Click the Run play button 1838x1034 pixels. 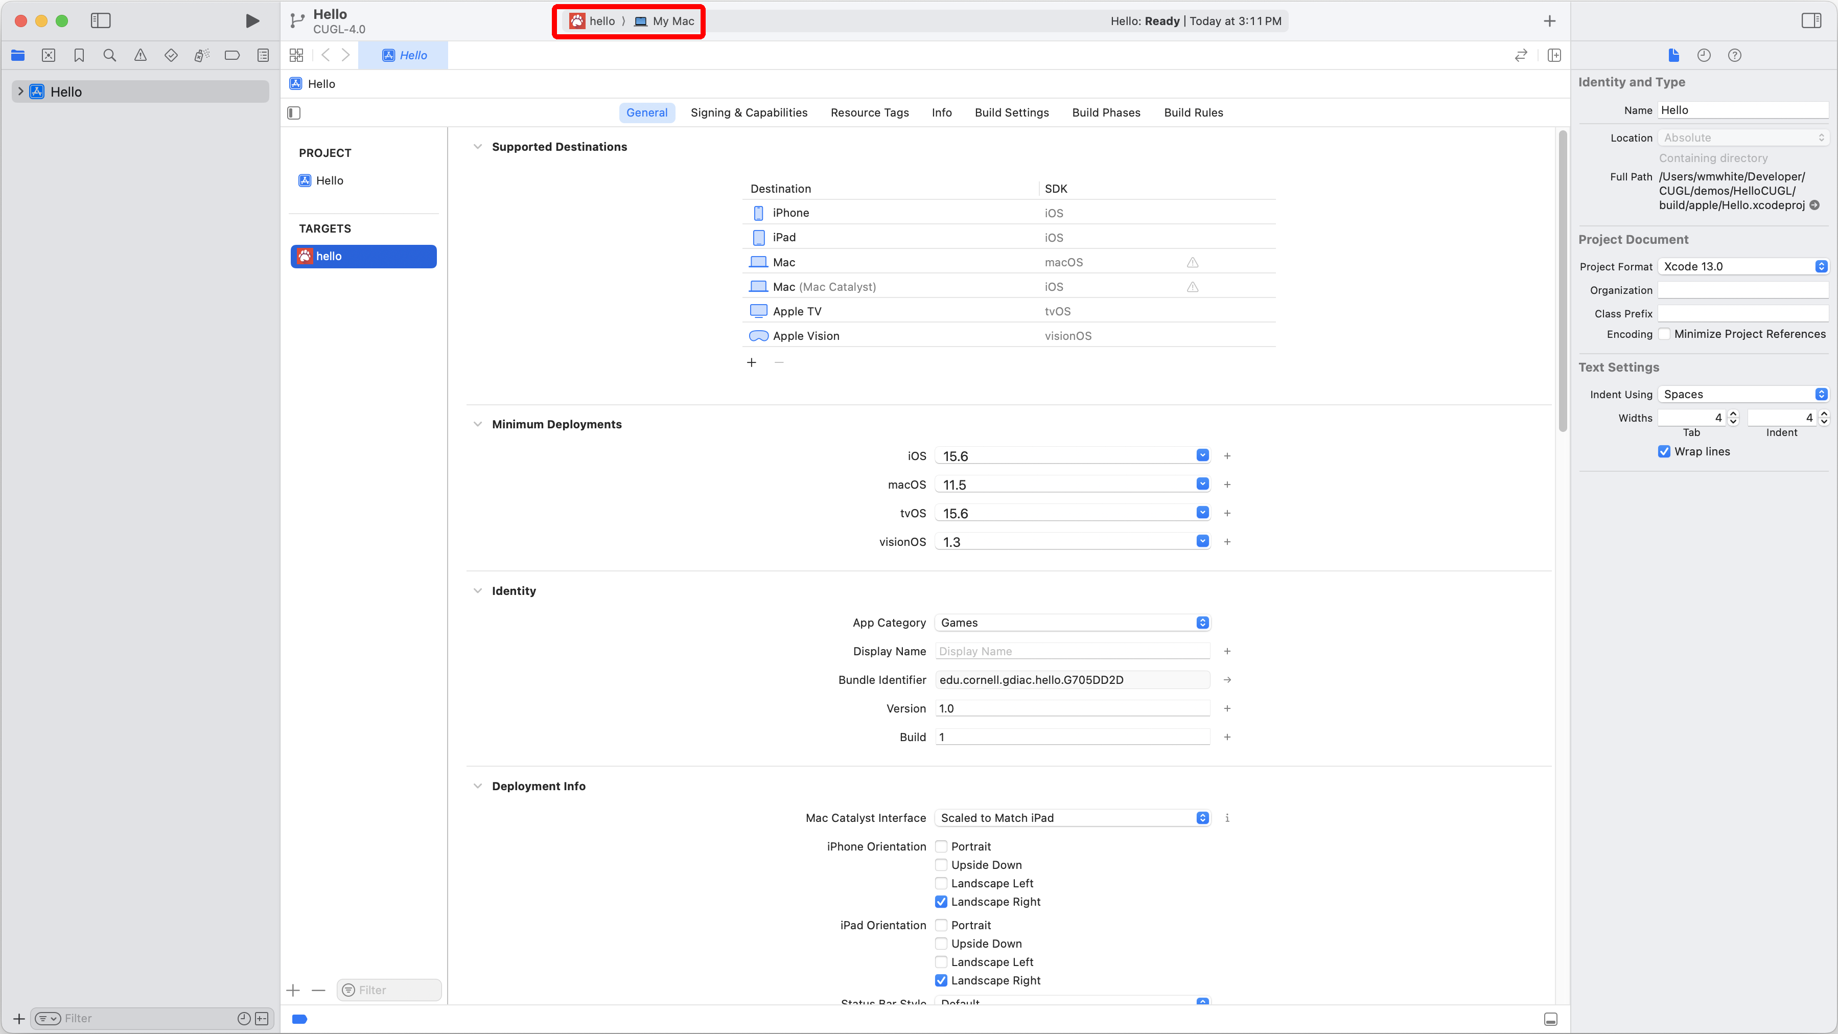252,20
